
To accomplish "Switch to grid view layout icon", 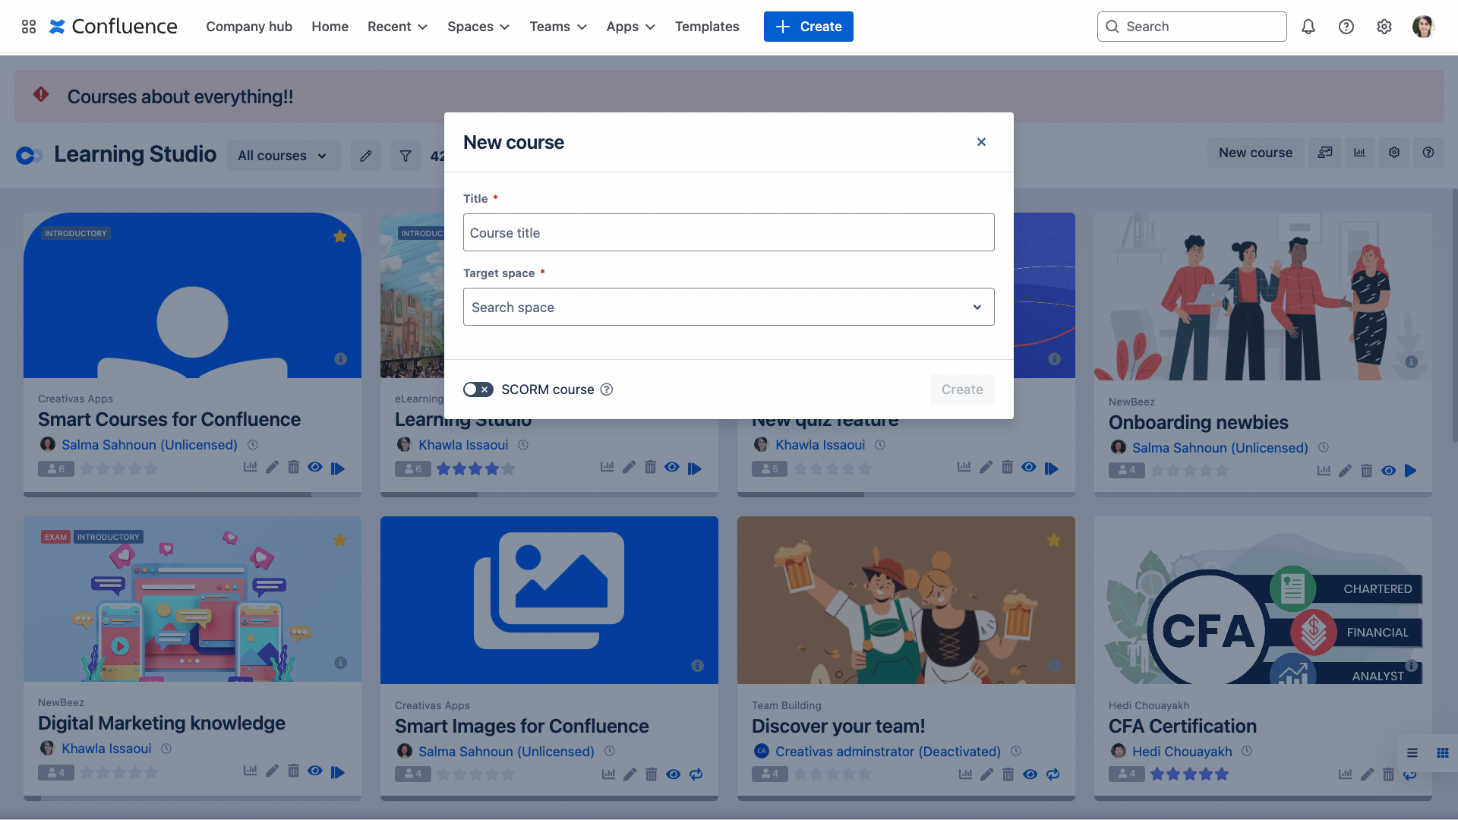I will coord(1442,752).
